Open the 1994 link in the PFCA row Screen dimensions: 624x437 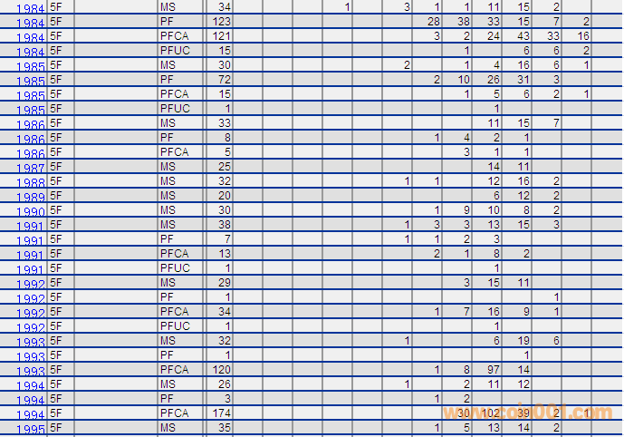33,414
